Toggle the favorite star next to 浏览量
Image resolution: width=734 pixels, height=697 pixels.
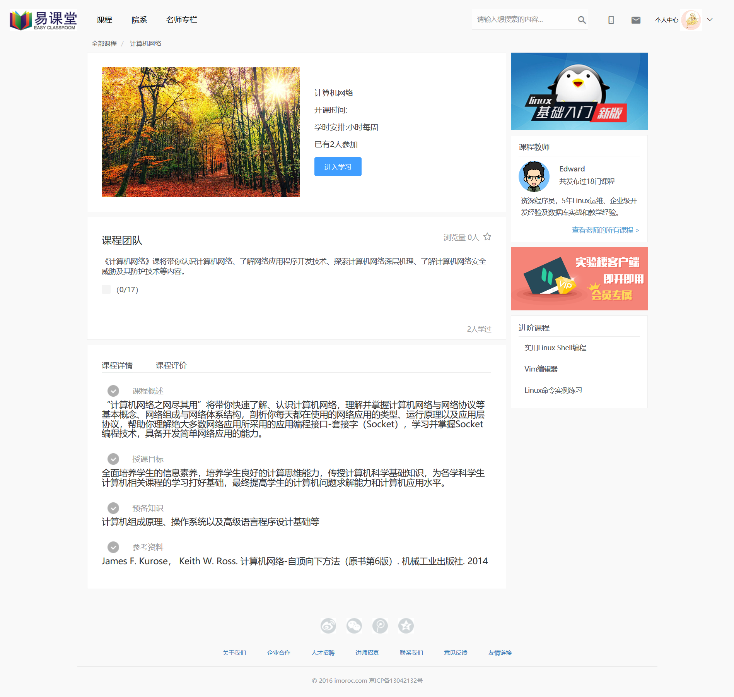click(488, 236)
